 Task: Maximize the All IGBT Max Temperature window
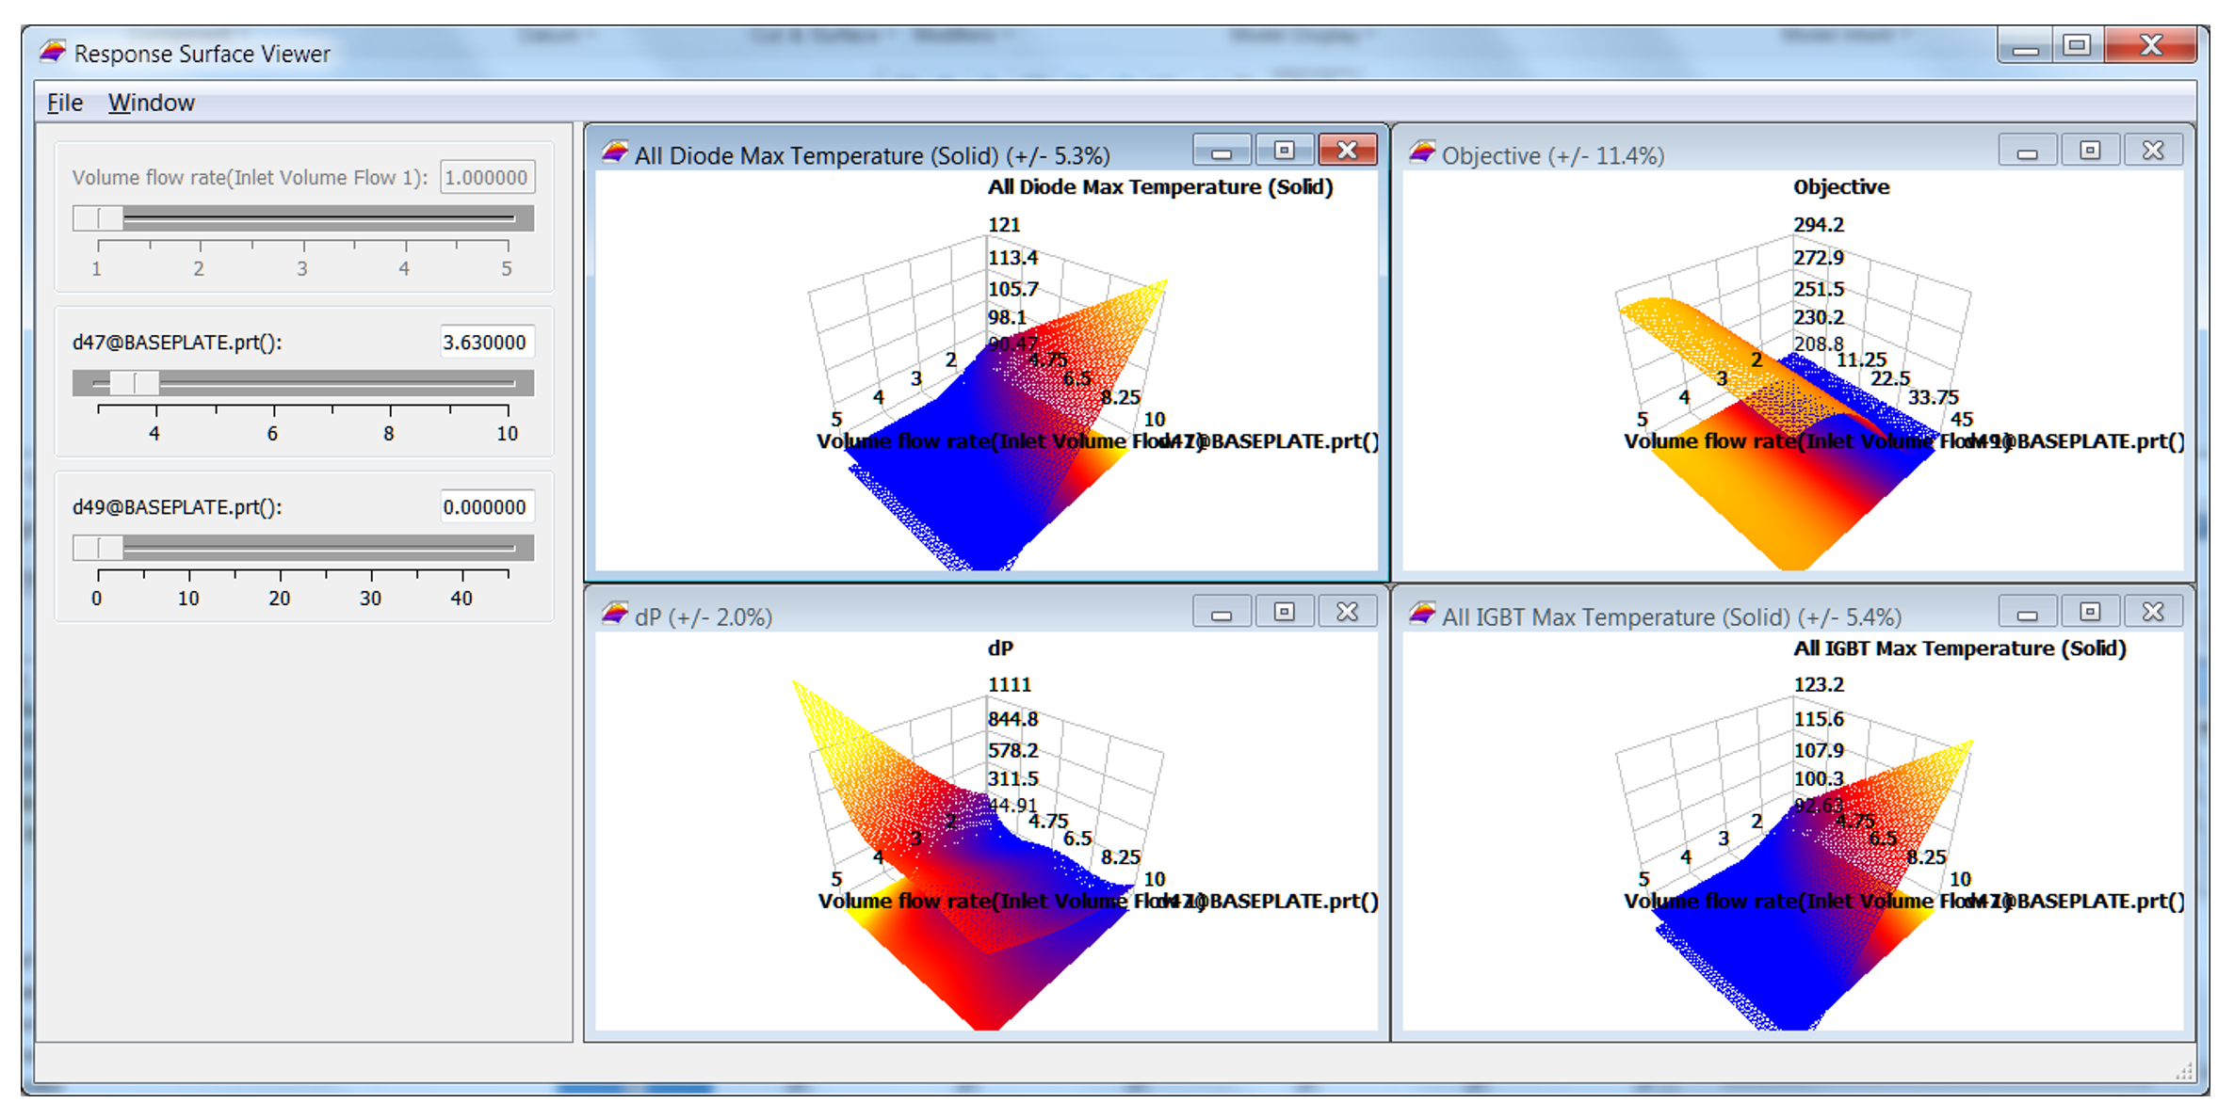(2090, 613)
